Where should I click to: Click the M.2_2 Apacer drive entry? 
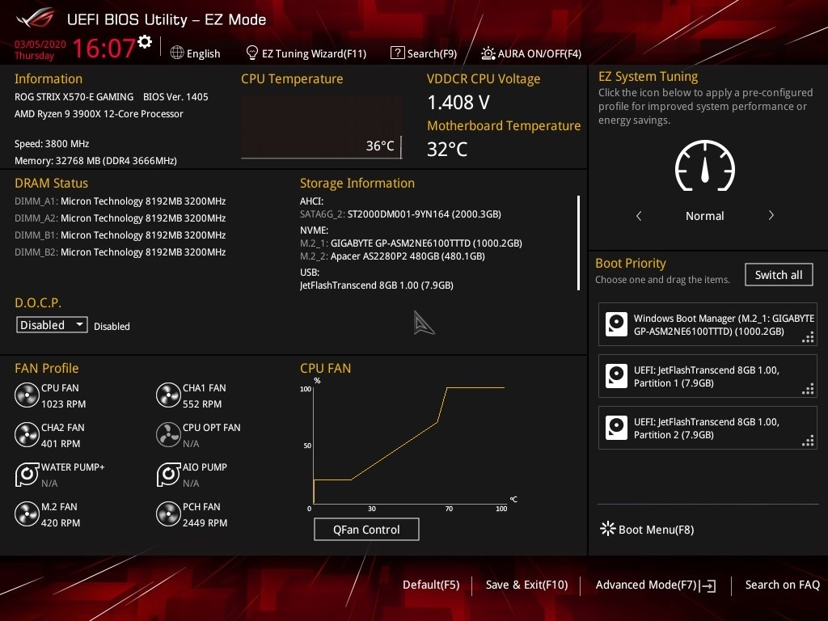(392, 256)
